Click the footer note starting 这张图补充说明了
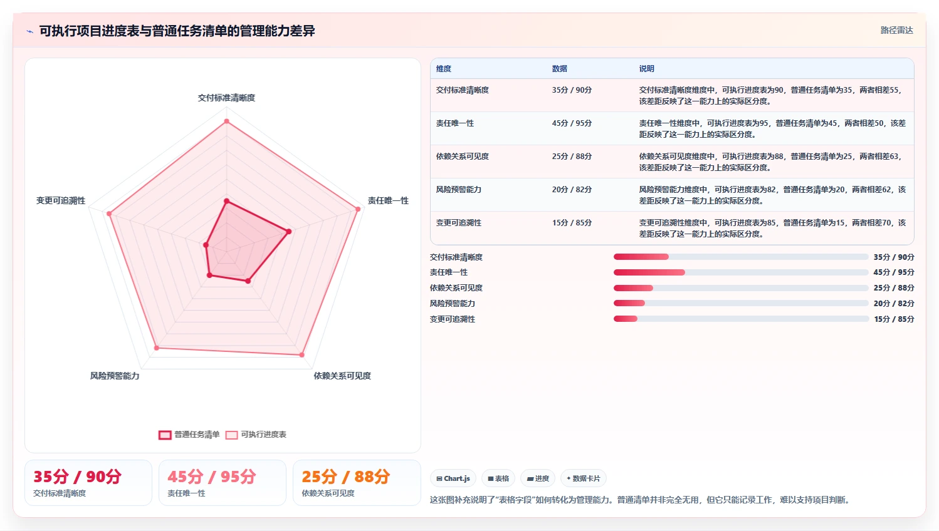Viewport: 939px width, 531px height. 640,500
